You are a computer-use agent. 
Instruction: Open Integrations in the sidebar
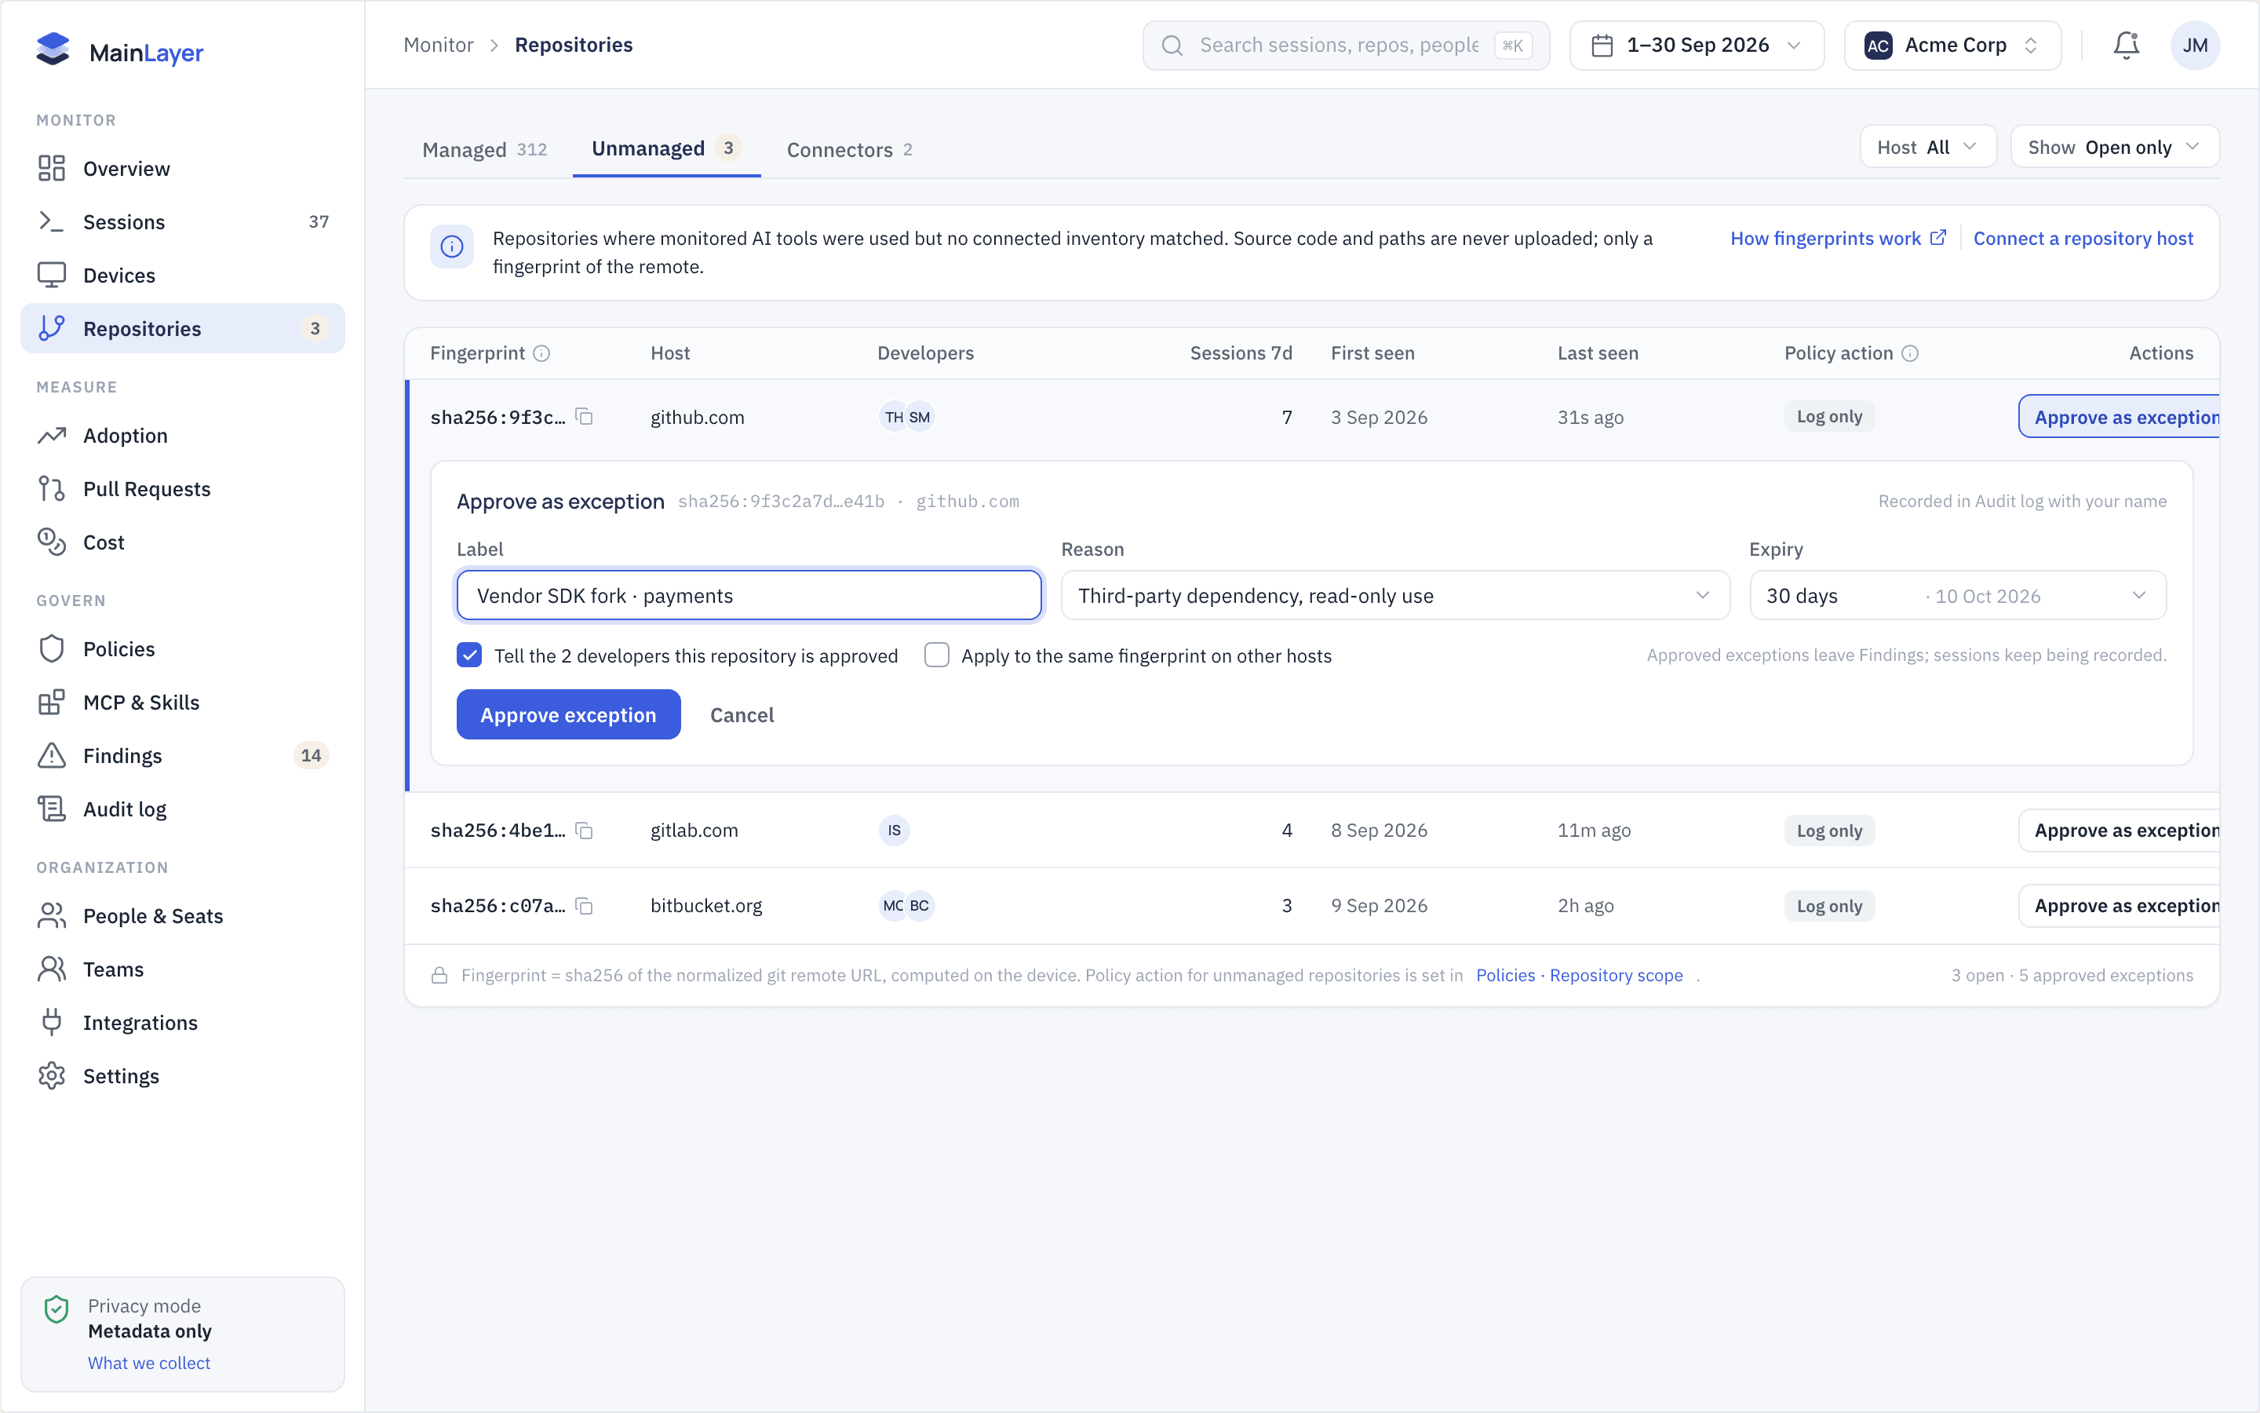[x=182, y=1022]
